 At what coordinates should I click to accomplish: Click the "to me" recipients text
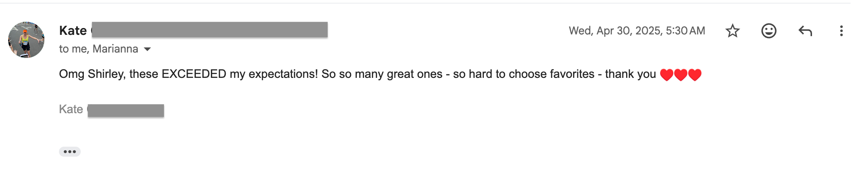[x=73, y=49]
